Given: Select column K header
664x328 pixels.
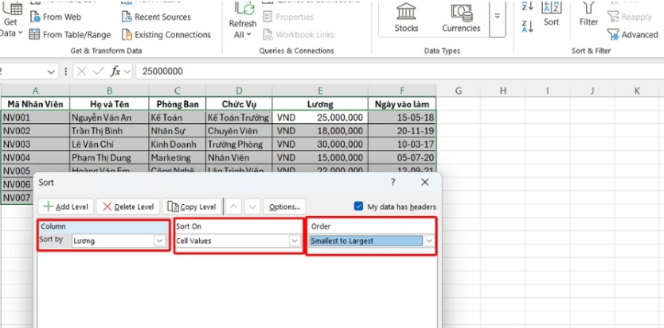Looking at the screenshot, I should [637, 91].
